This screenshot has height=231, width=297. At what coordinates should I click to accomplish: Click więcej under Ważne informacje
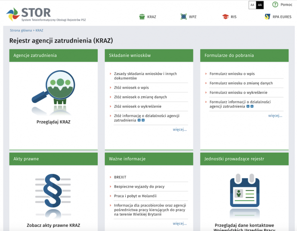179,224
